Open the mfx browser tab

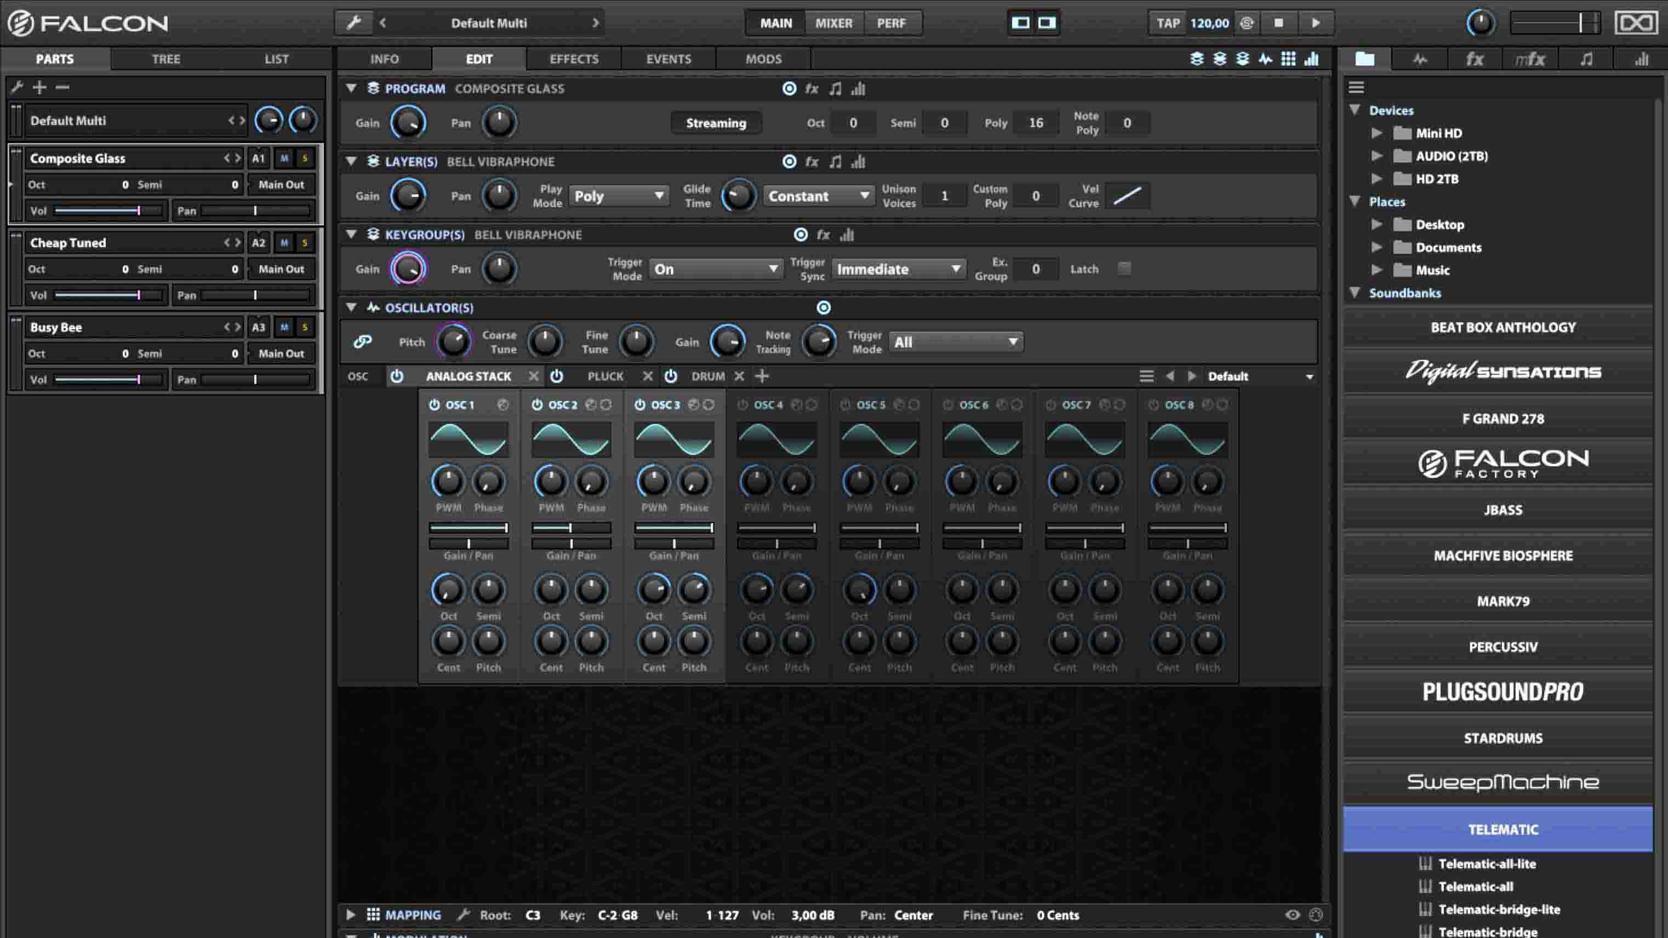[x=1529, y=59]
